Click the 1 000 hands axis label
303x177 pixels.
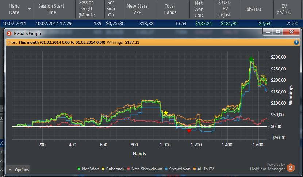coord(165,145)
